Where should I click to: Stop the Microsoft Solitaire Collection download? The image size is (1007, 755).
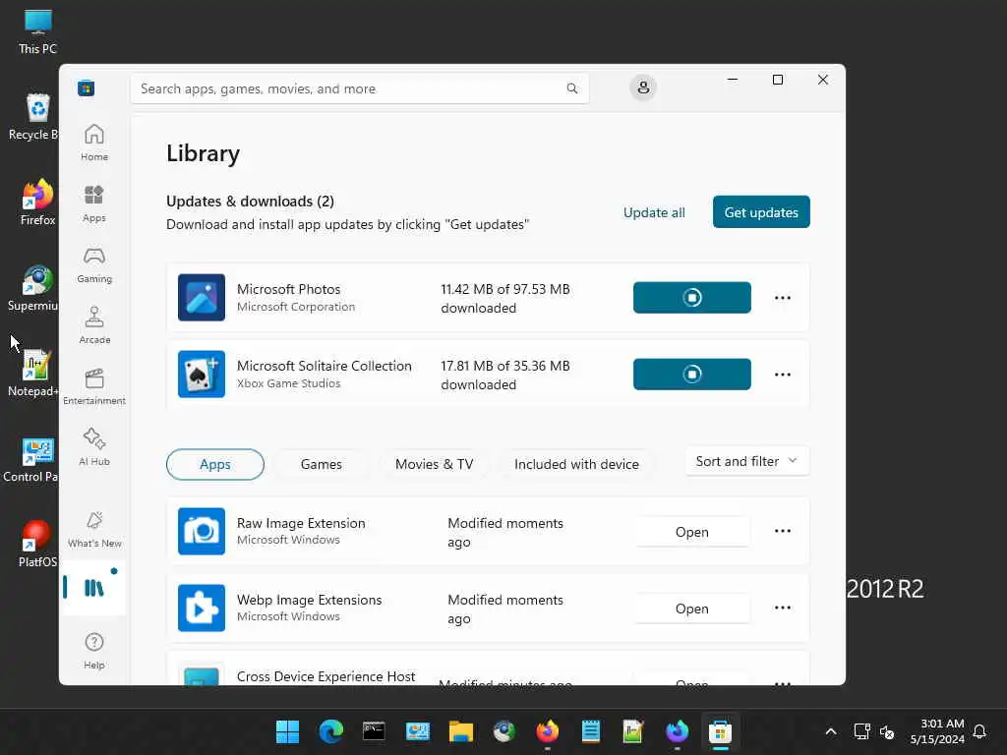coord(691,375)
